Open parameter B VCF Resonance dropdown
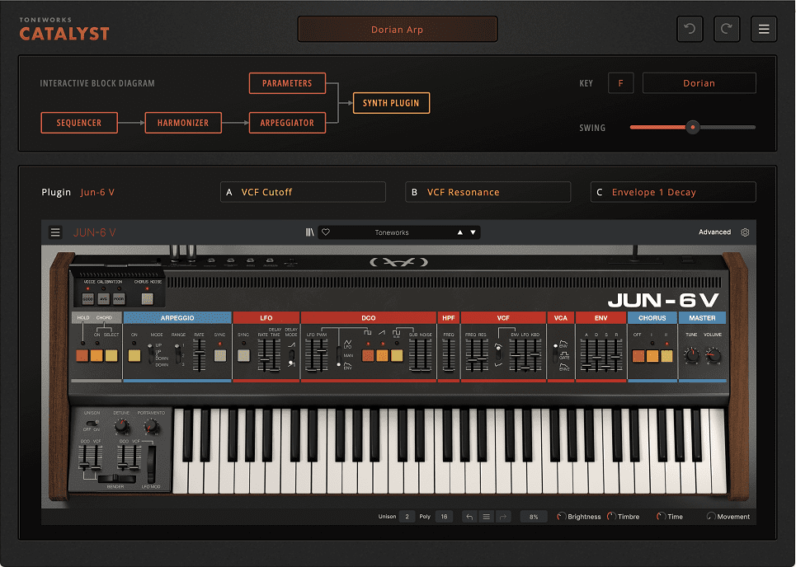The width and height of the screenshot is (796, 567). coord(487,192)
